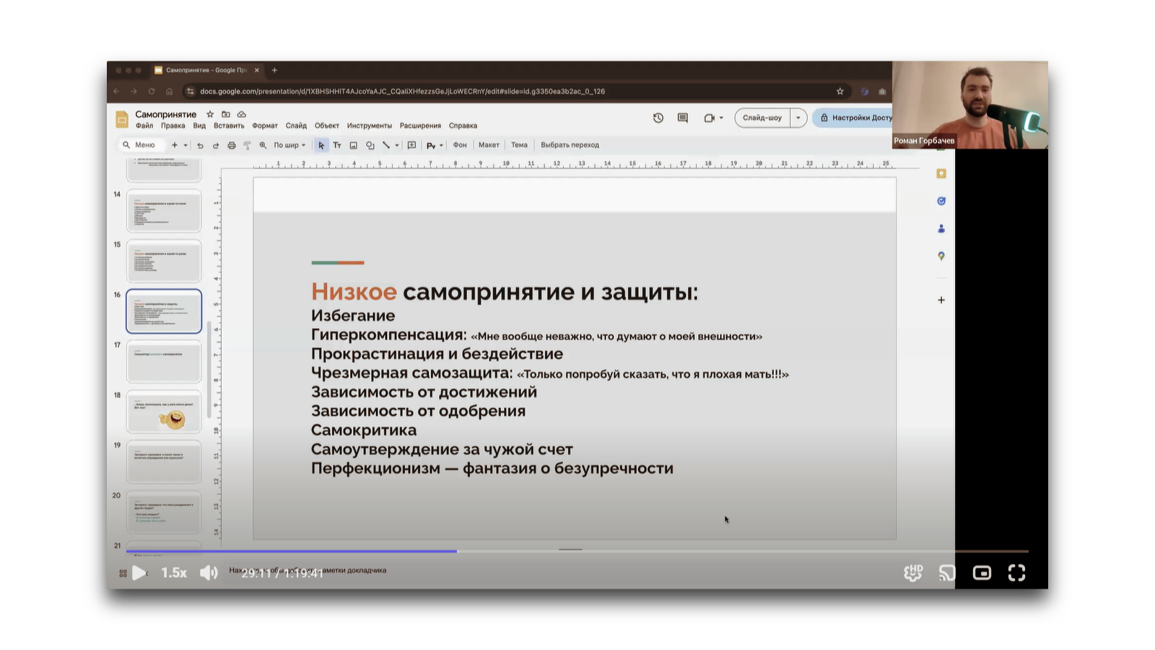Select the text box tool
Screen dimensions: 1155x650
pyautogui.click(x=337, y=145)
